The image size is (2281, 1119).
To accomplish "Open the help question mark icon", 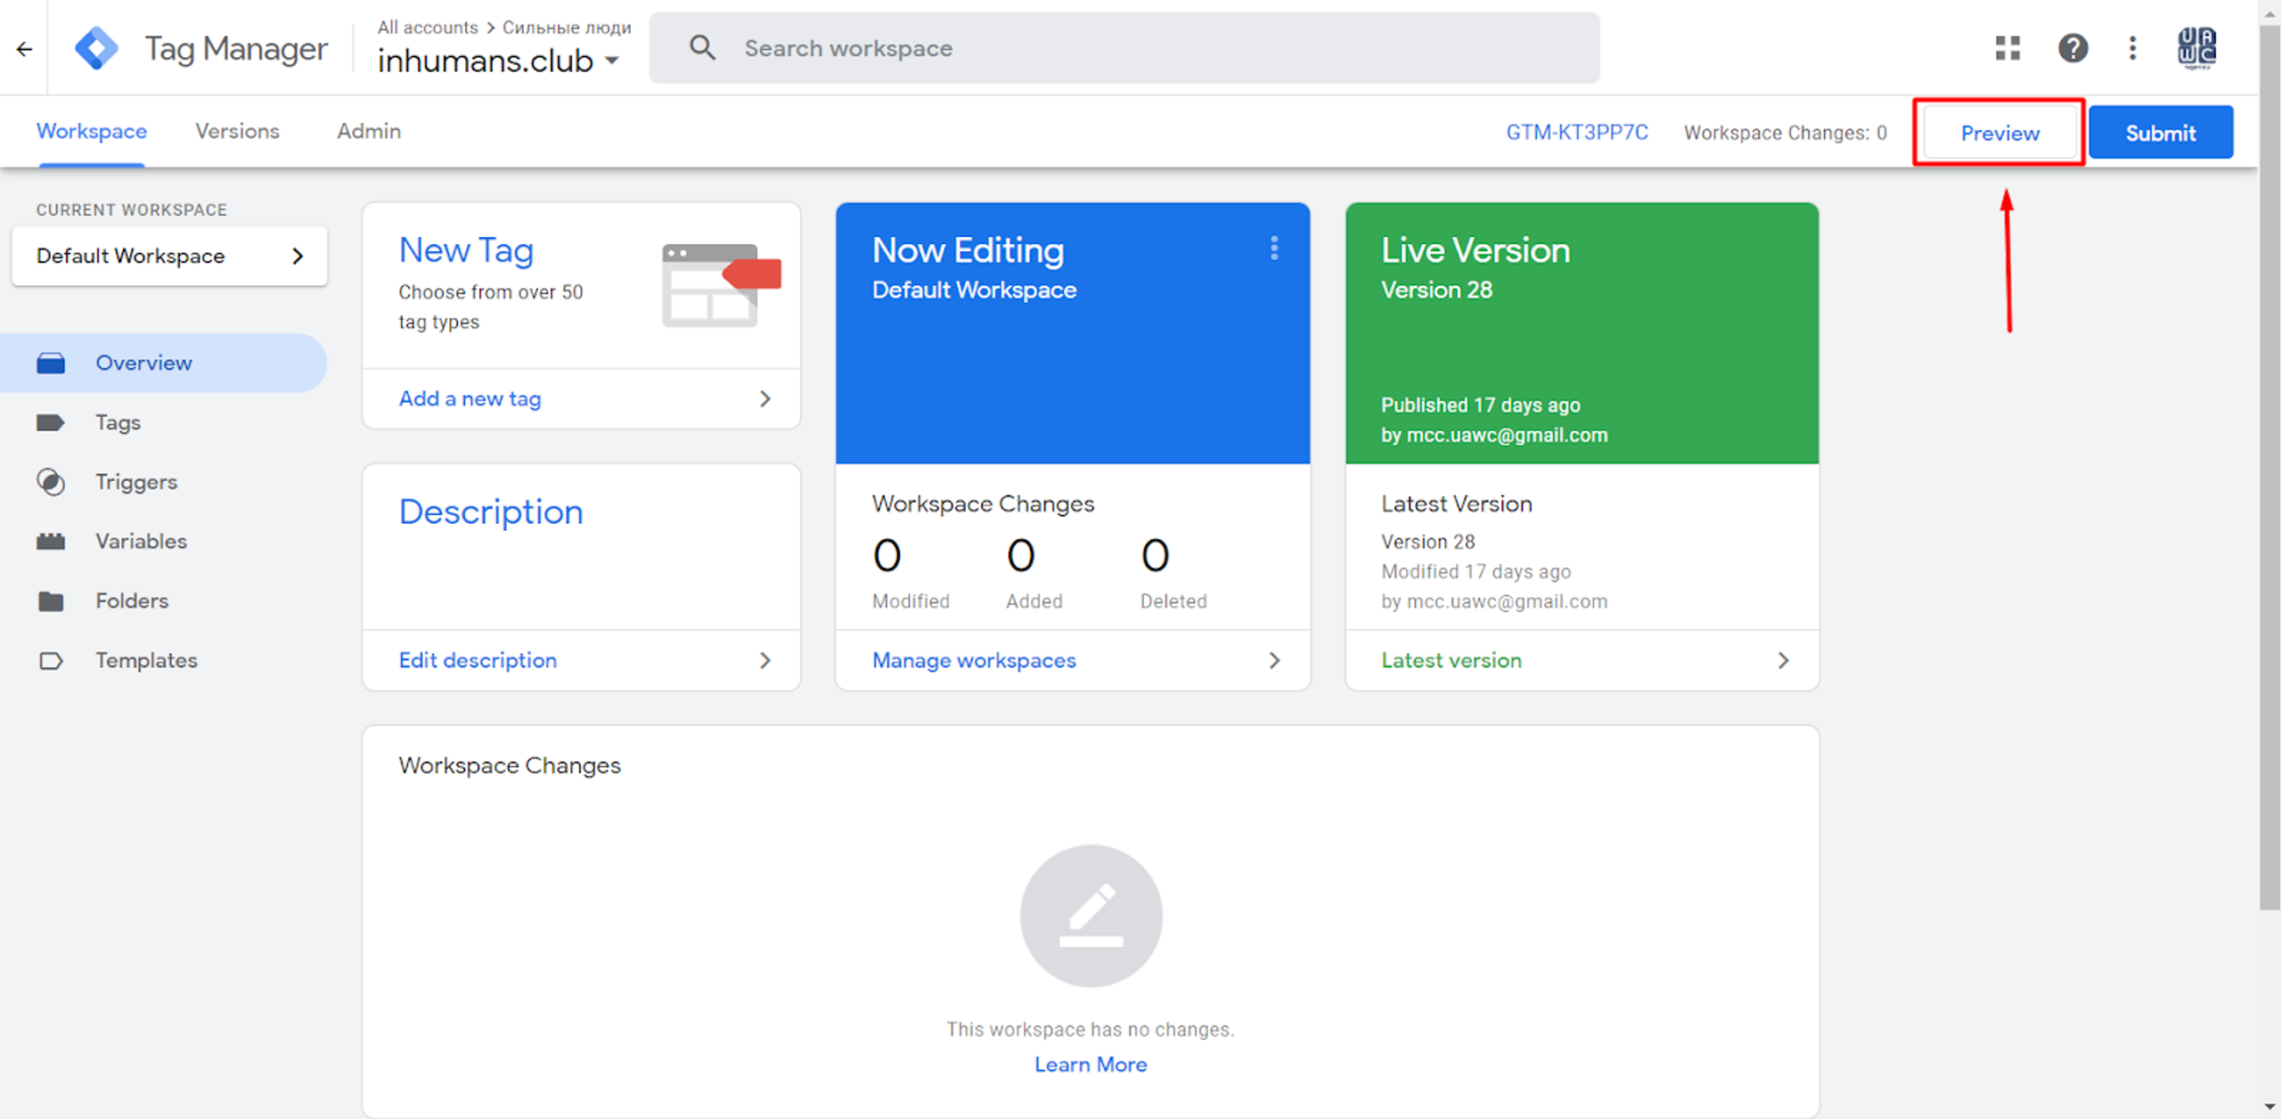I will click(2073, 48).
